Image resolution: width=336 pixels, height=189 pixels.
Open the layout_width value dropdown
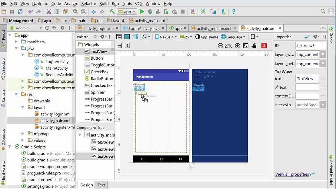[x=323, y=55]
